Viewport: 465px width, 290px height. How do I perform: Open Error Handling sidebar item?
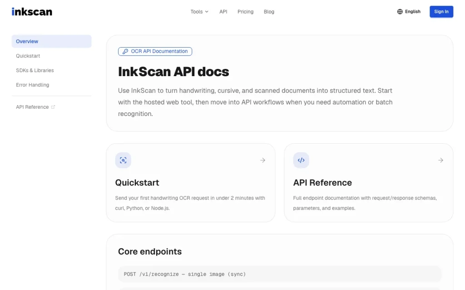click(x=52, y=85)
